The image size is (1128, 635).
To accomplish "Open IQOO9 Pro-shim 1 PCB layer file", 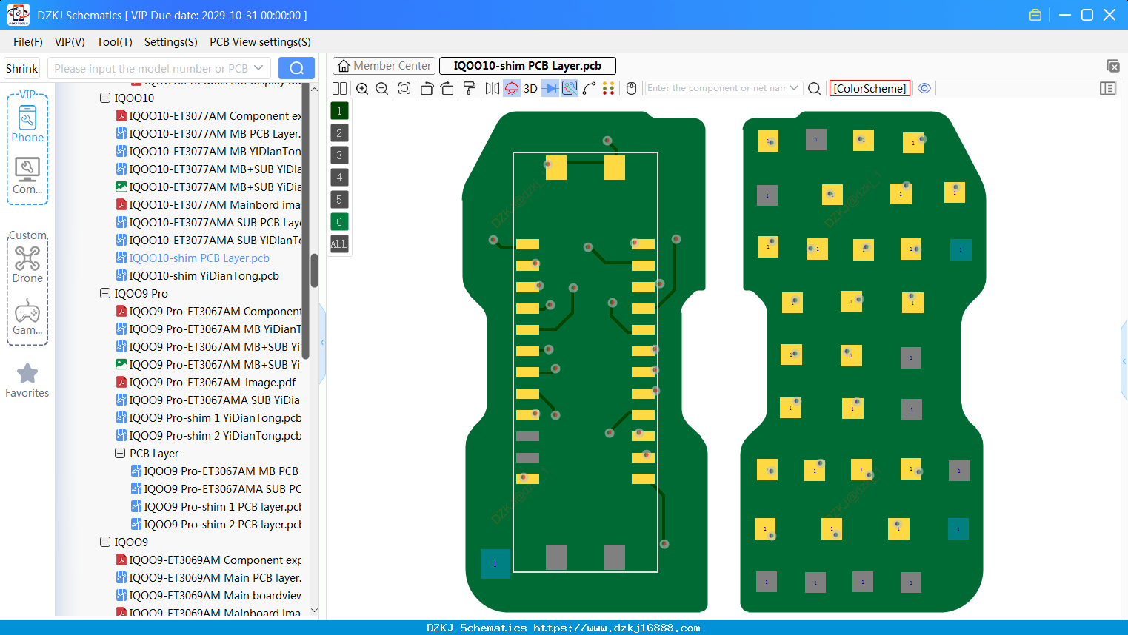I will click(216, 506).
